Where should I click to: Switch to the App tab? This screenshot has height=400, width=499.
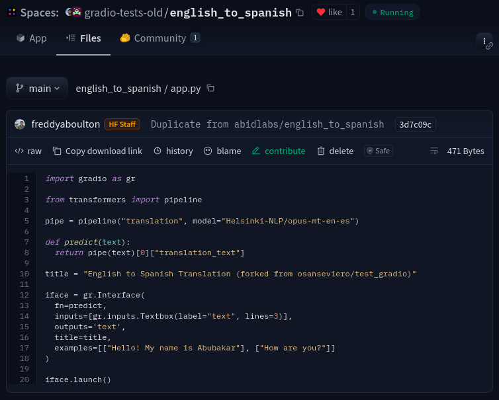31,38
